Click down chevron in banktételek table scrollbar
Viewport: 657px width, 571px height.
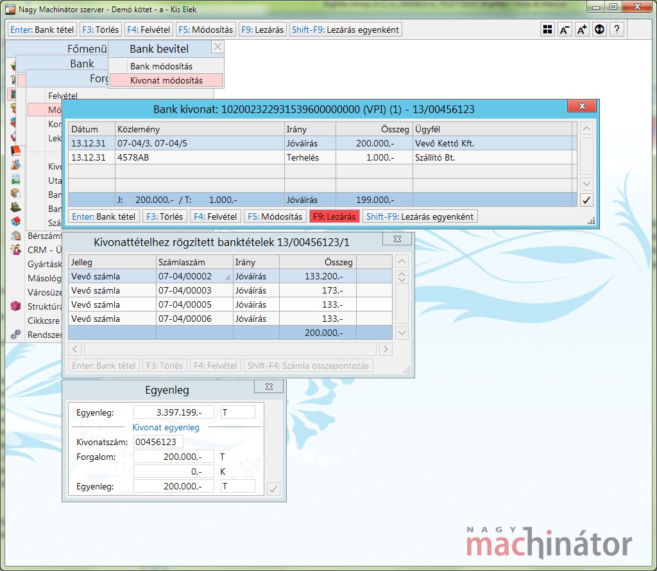click(x=402, y=333)
